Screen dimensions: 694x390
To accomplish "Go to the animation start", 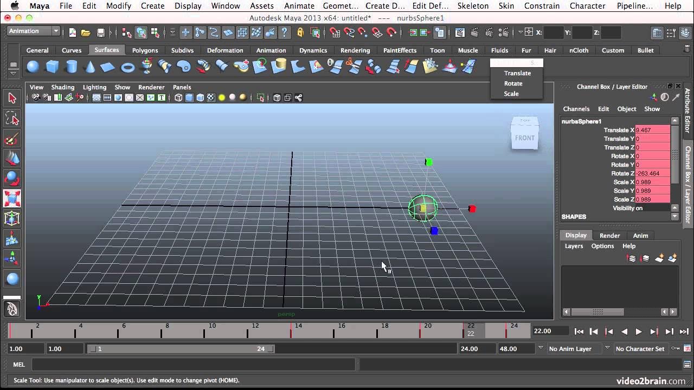I will pos(579,331).
